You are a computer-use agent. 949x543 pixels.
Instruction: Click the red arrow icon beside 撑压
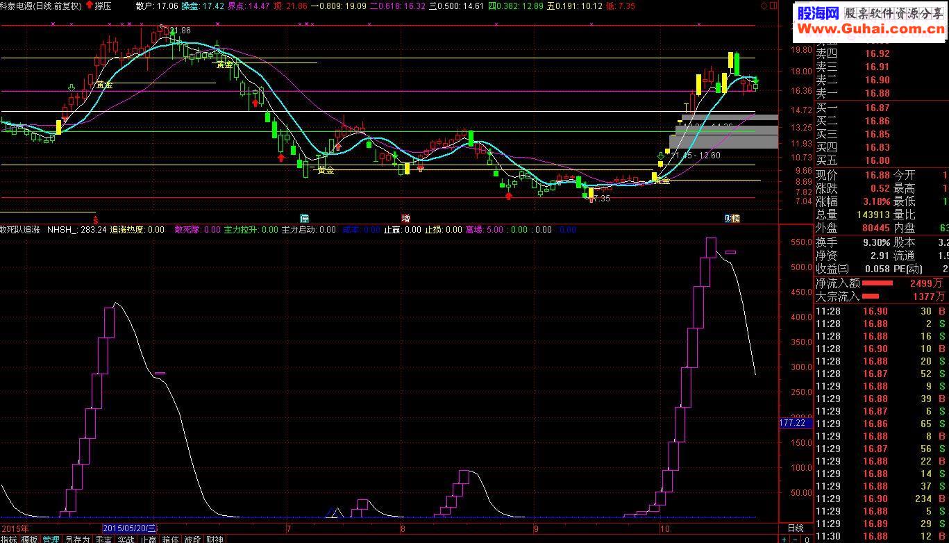pyautogui.click(x=89, y=6)
